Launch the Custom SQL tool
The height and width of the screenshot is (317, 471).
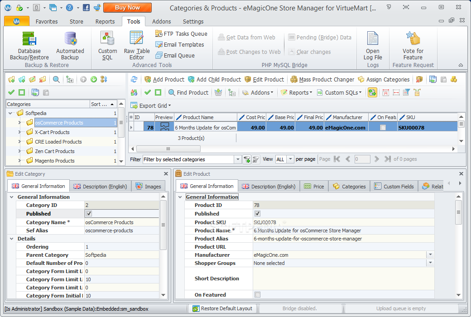tap(107, 46)
